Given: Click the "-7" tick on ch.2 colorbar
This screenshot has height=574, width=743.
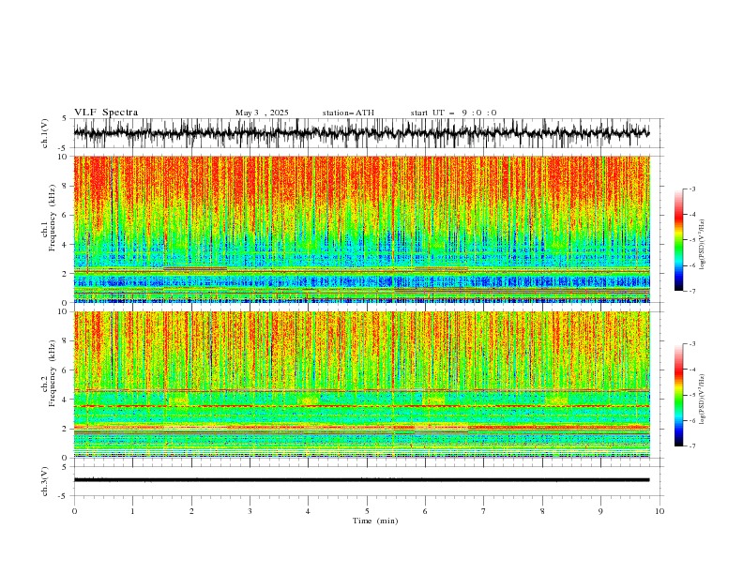Looking at the screenshot, I should coord(692,446).
